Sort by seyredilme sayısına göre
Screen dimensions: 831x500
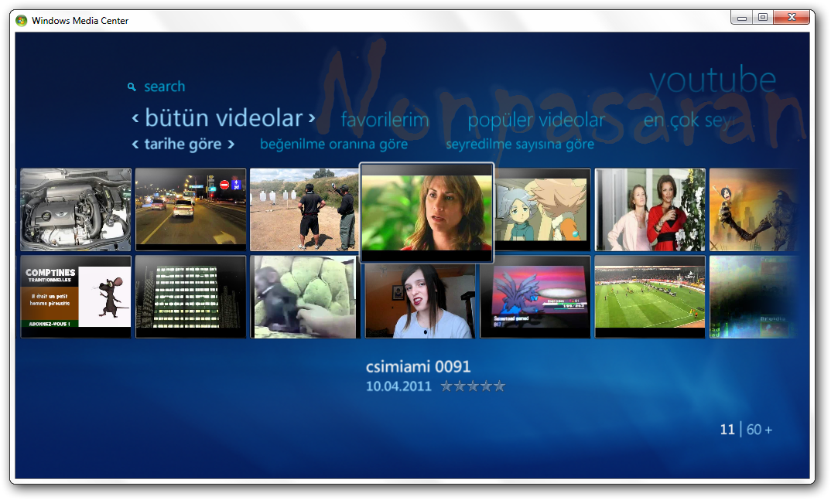point(520,144)
